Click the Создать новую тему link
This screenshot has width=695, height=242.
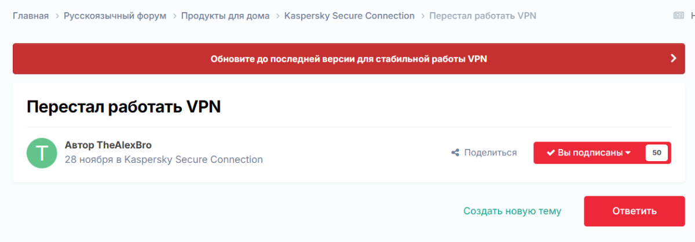click(x=512, y=211)
